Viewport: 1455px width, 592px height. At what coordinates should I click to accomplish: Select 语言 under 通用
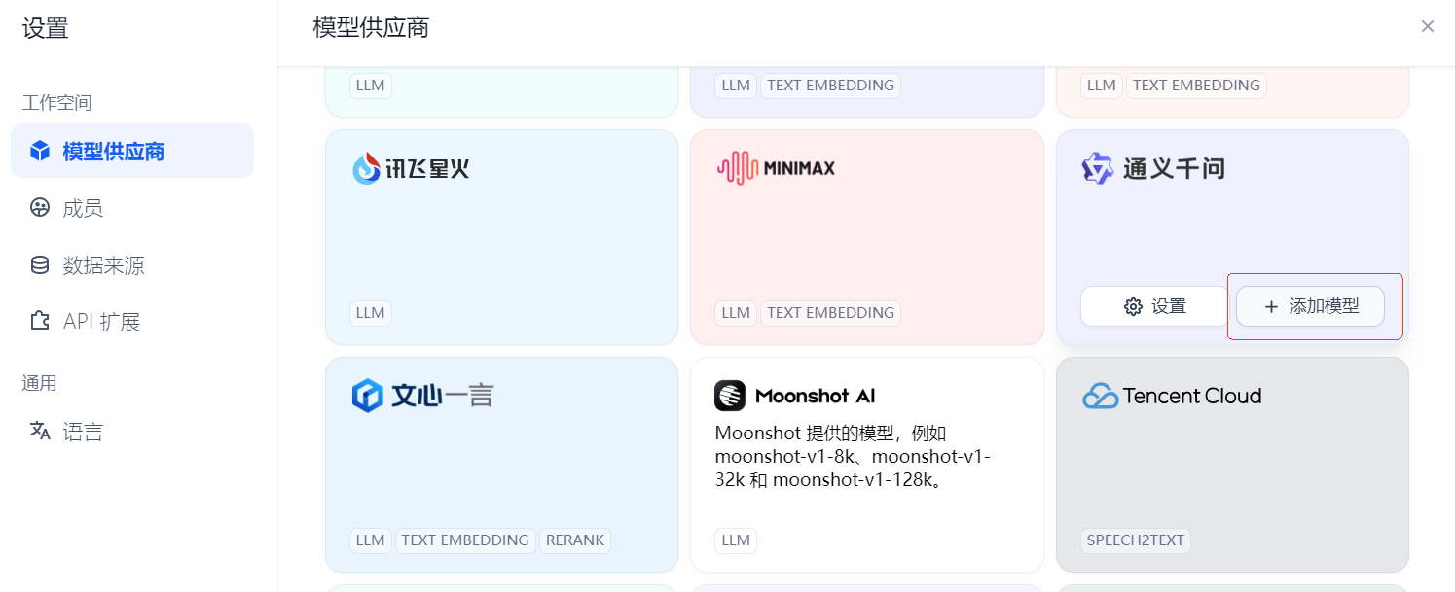click(83, 432)
